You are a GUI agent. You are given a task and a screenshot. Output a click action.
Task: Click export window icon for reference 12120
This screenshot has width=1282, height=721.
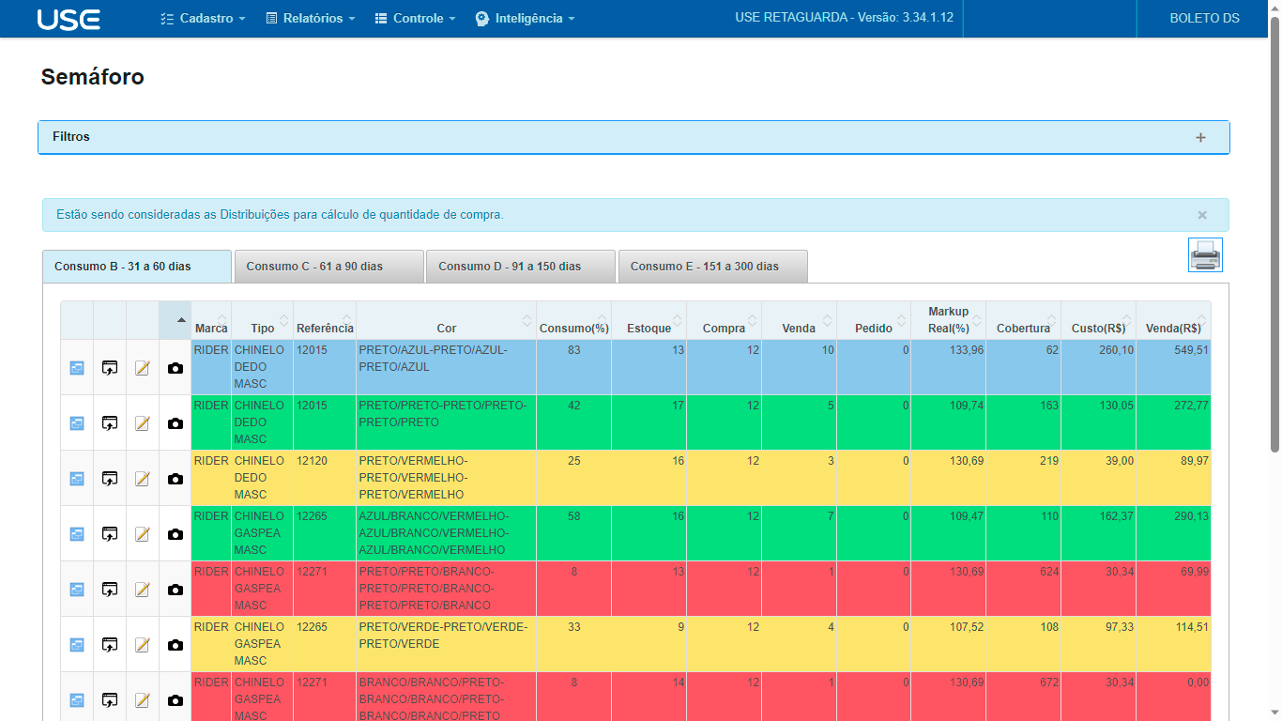pyautogui.click(x=110, y=479)
